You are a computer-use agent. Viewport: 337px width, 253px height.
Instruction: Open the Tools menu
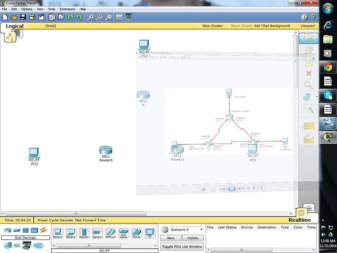click(51, 9)
